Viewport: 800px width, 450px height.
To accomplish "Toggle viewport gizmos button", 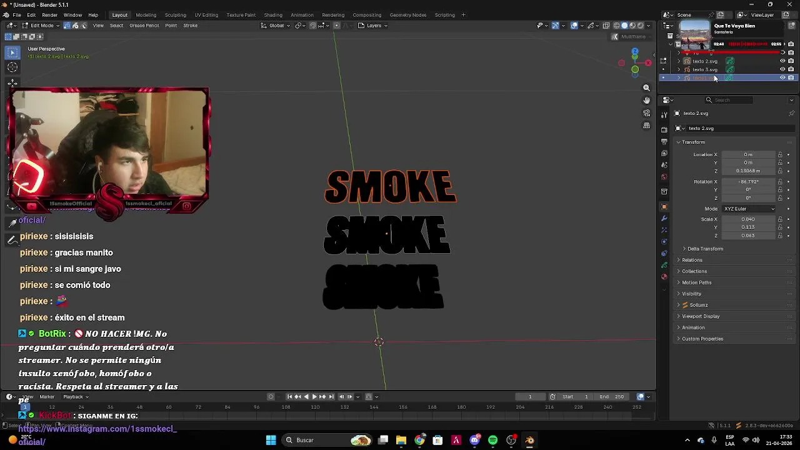I will [x=555, y=26].
